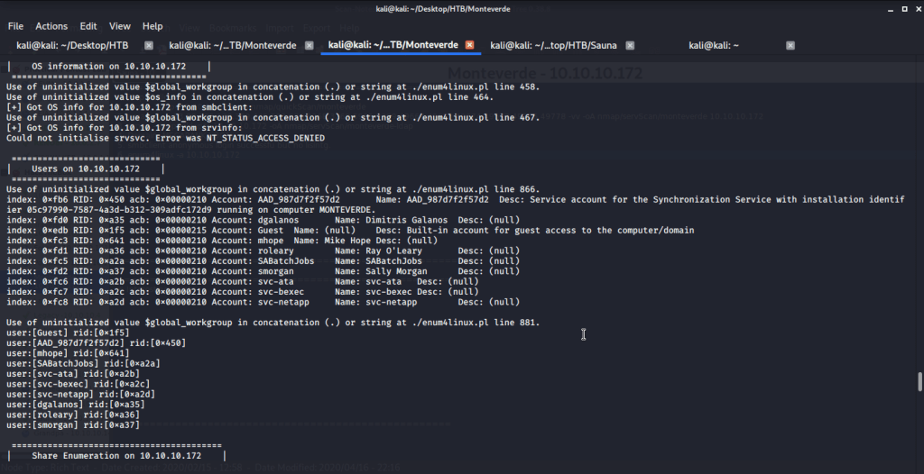
Task: Open the Help menu
Action: click(x=152, y=26)
